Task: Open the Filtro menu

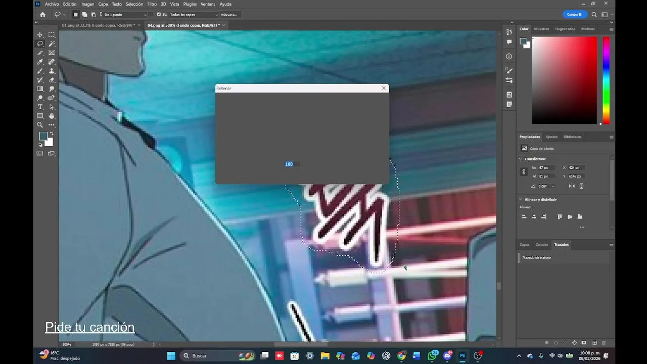Action: [152, 4]
